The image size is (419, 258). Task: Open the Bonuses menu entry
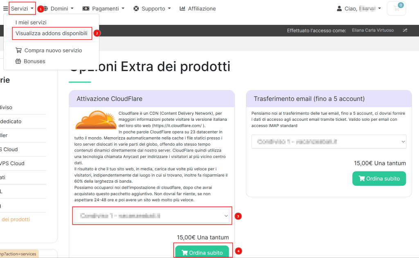point(34,61)
